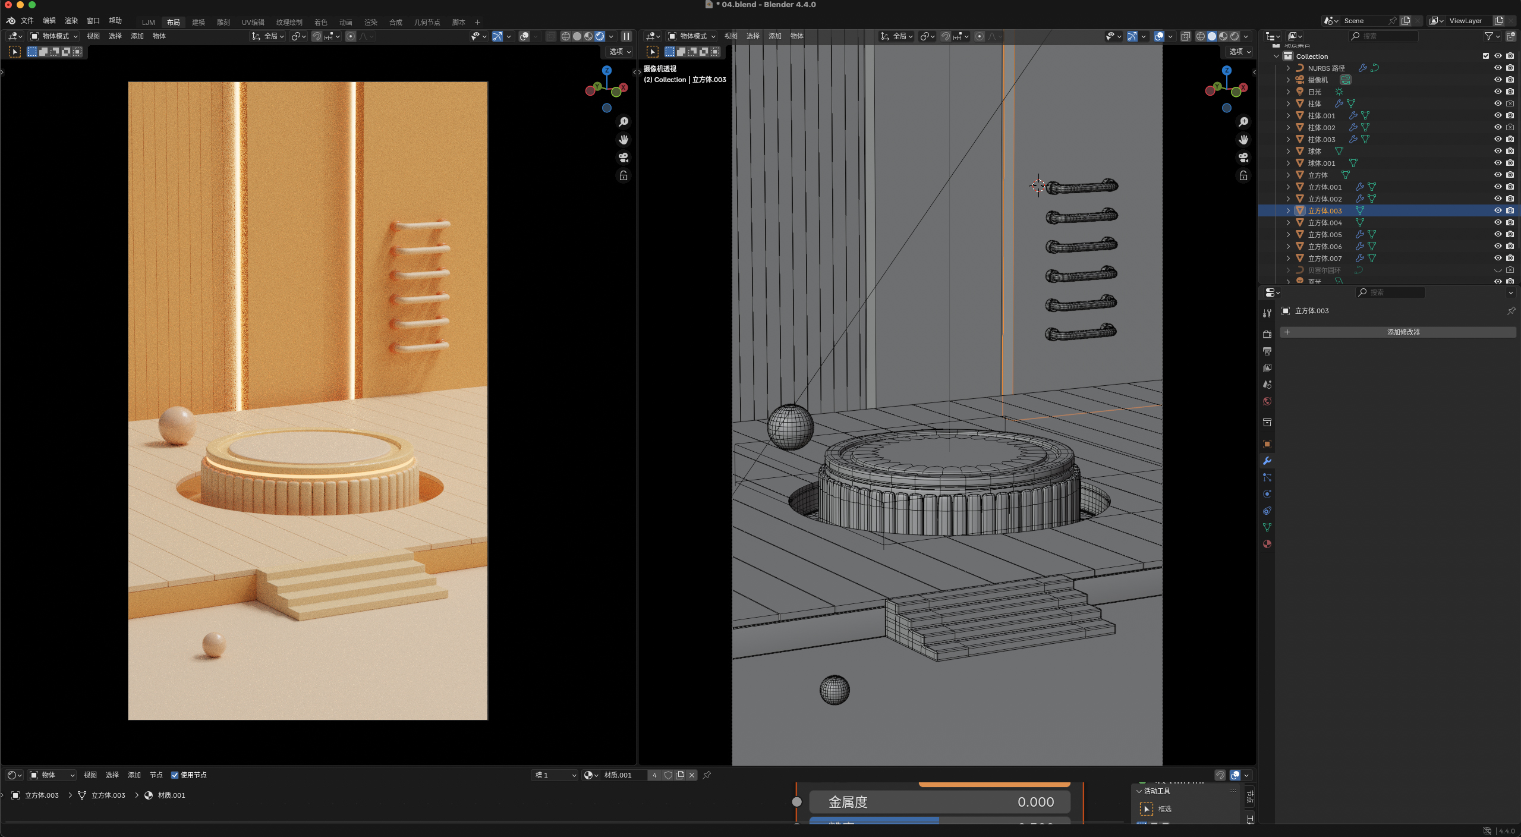Hide 立方体.003 with its eye icon
Viewport: 1521px width, 837px height.
click(x=1498, y=210)
